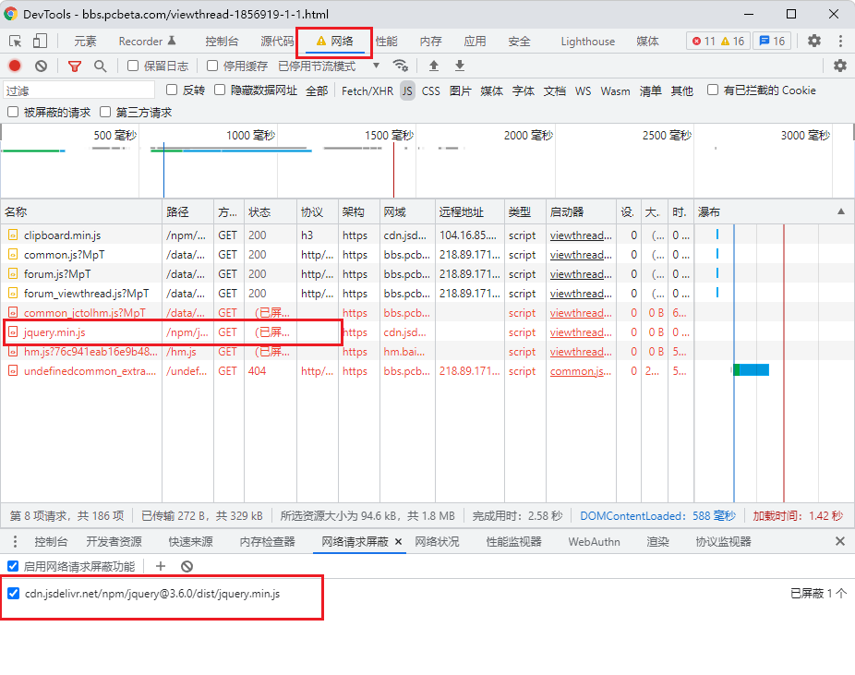Viewport: 855px width, 675px height.
Task: Switch to the Elements tab
Action: click(x=85, y=41)
